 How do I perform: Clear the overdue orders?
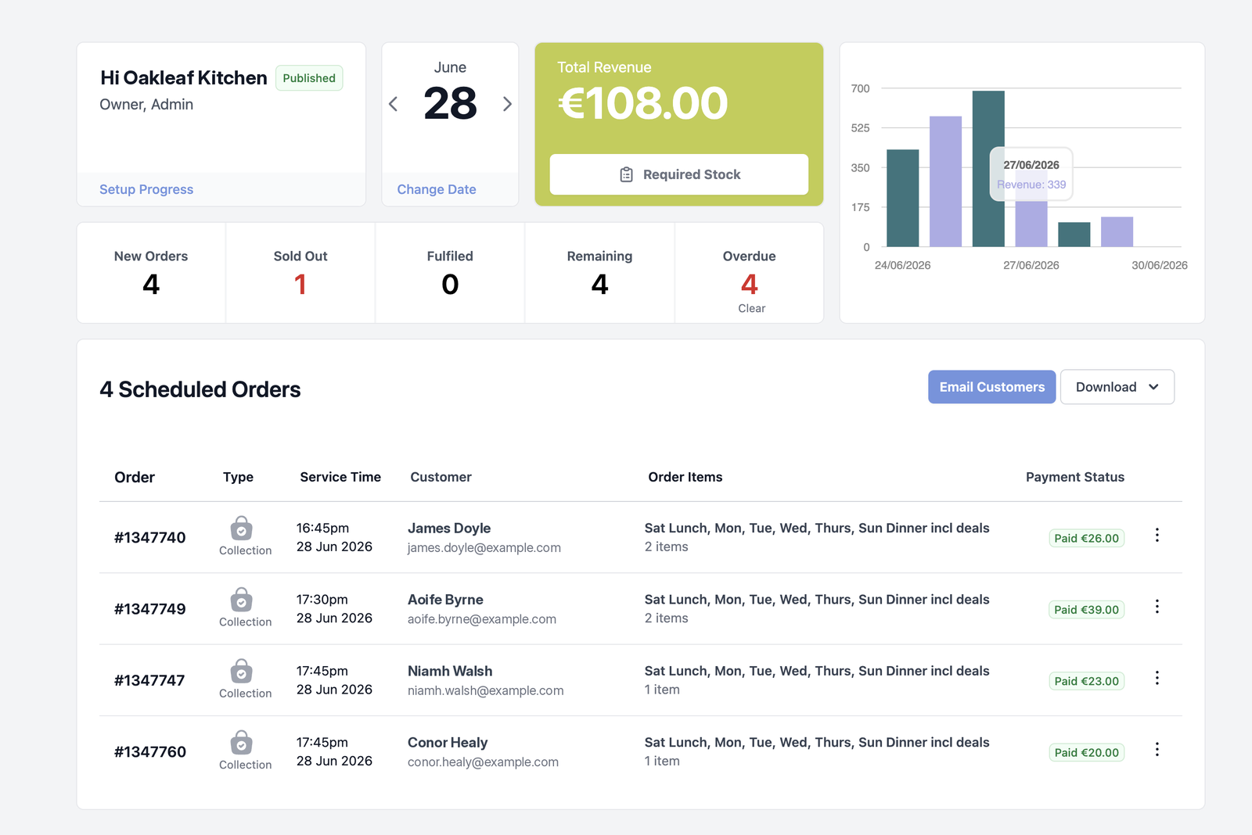click(x=751, y=308)
